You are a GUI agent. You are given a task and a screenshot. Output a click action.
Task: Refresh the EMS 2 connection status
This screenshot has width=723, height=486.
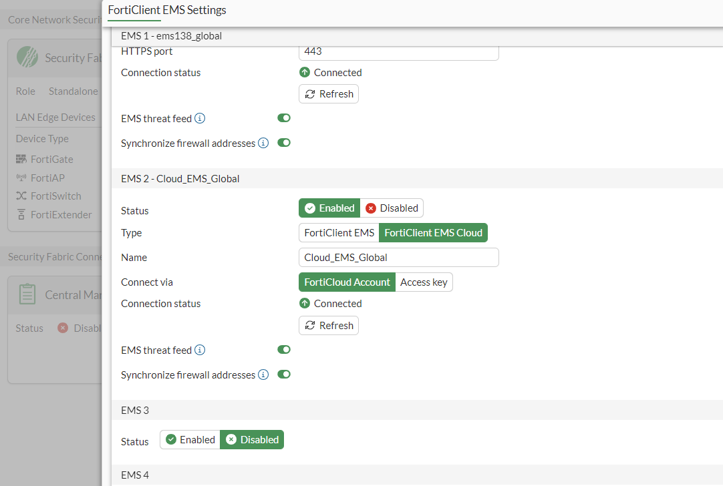(328, 325)
